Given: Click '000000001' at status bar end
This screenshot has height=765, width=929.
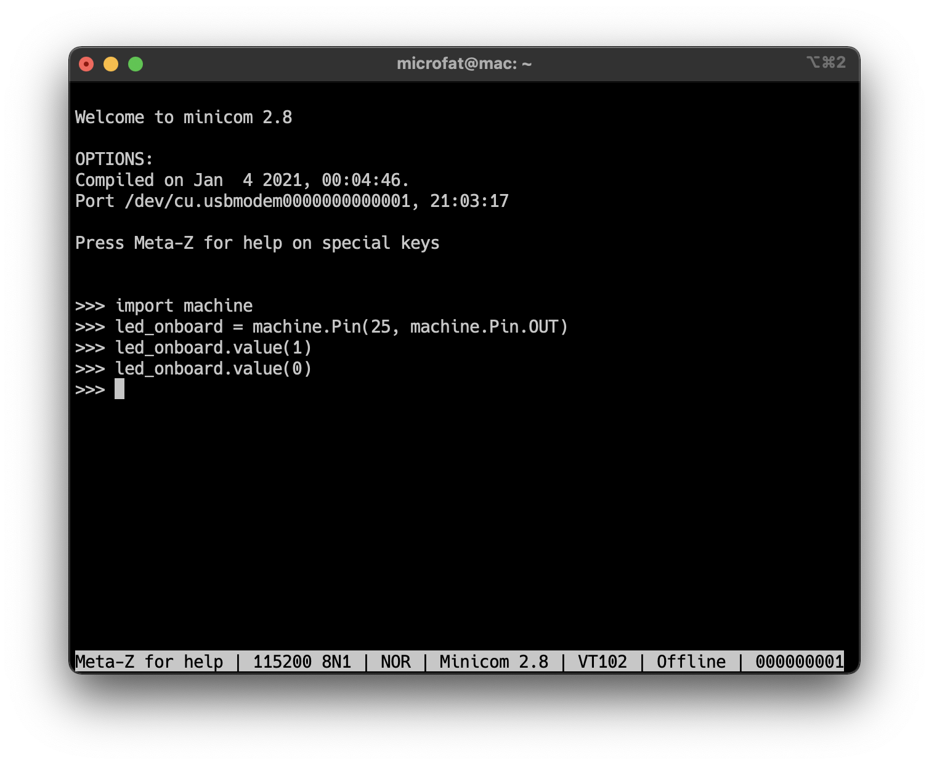Looking at the screenshot, I should (x=800, y=662).
